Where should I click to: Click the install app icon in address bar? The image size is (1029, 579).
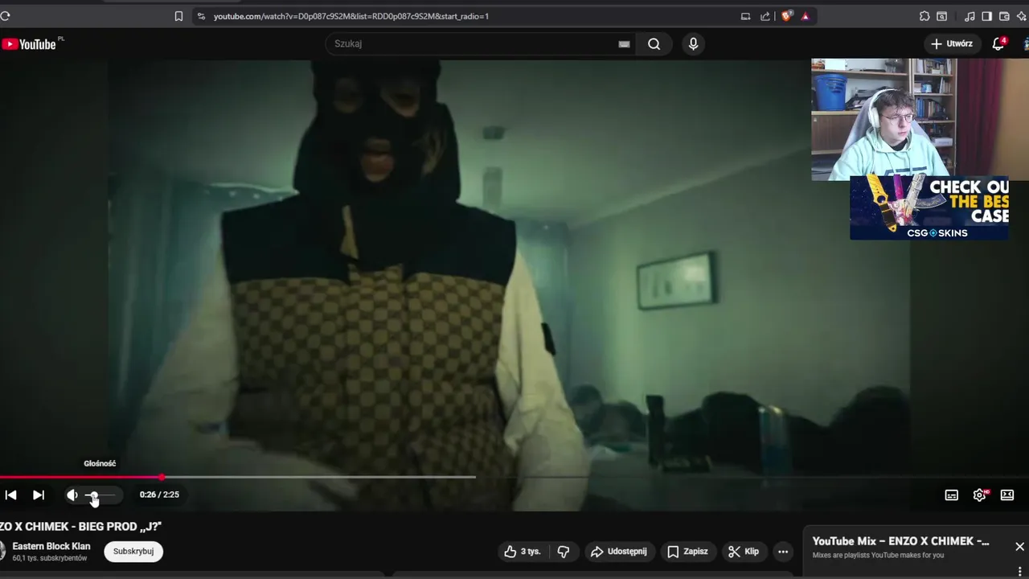tap(745, 16)
